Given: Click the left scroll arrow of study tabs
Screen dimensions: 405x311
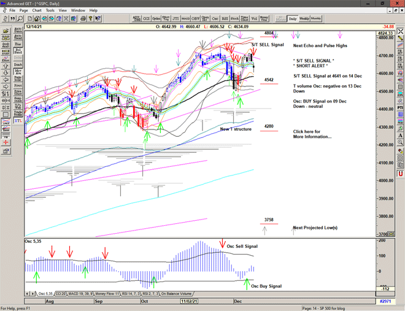Looking at the screenshot, I should (26, 294).
